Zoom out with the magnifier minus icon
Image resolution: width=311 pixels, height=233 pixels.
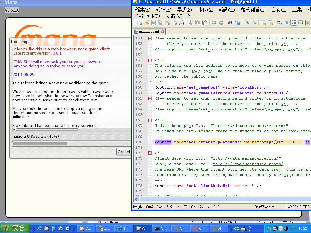pos(254,22)
